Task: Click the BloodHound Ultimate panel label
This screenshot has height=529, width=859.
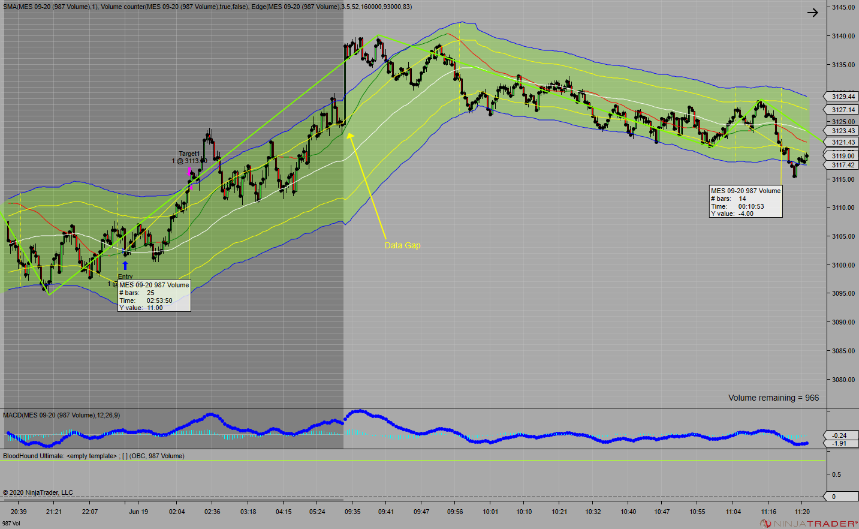Action: (x=94, y=456)
